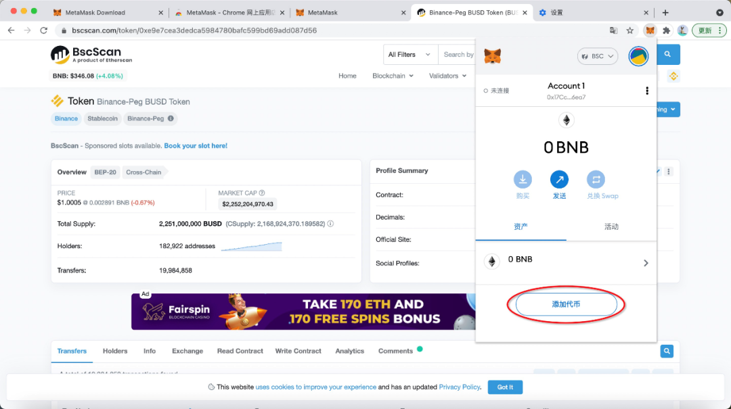Open the Read Contract tab
This screenshot has height=409, width=731.
(240, 352)
